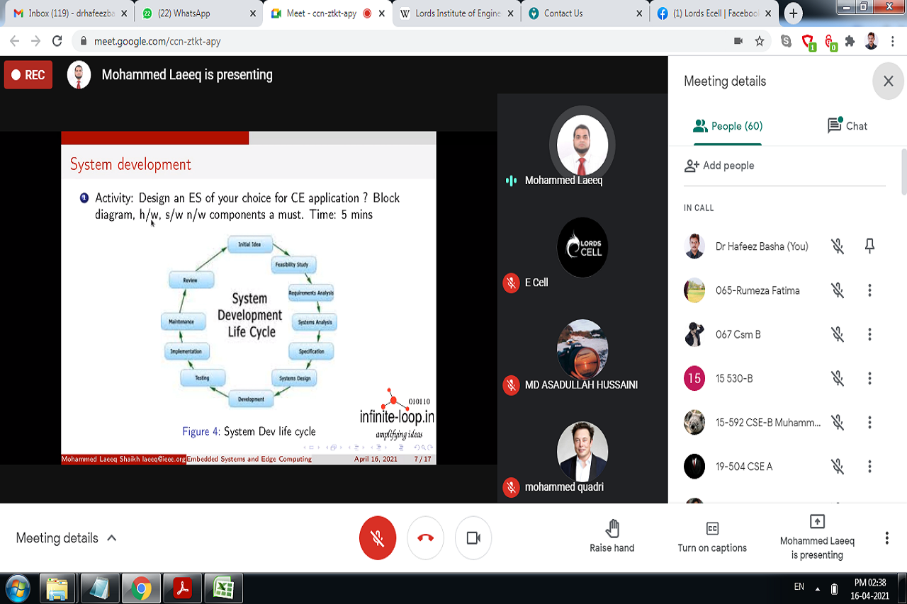Viewport: 907px width, 604px height.
Task: Open the presentation options for Mohammed Laeeq
Action: [x=817, y=536]
